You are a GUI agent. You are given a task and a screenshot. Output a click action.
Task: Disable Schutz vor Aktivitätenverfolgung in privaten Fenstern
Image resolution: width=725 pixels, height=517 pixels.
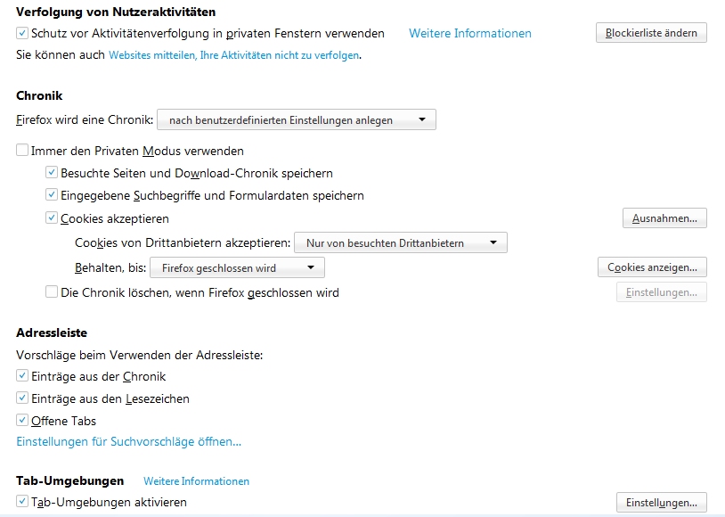coord(20,32)
